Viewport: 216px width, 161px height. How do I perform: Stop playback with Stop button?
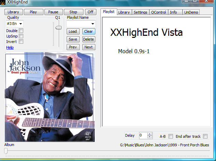(x=73, y=12)
